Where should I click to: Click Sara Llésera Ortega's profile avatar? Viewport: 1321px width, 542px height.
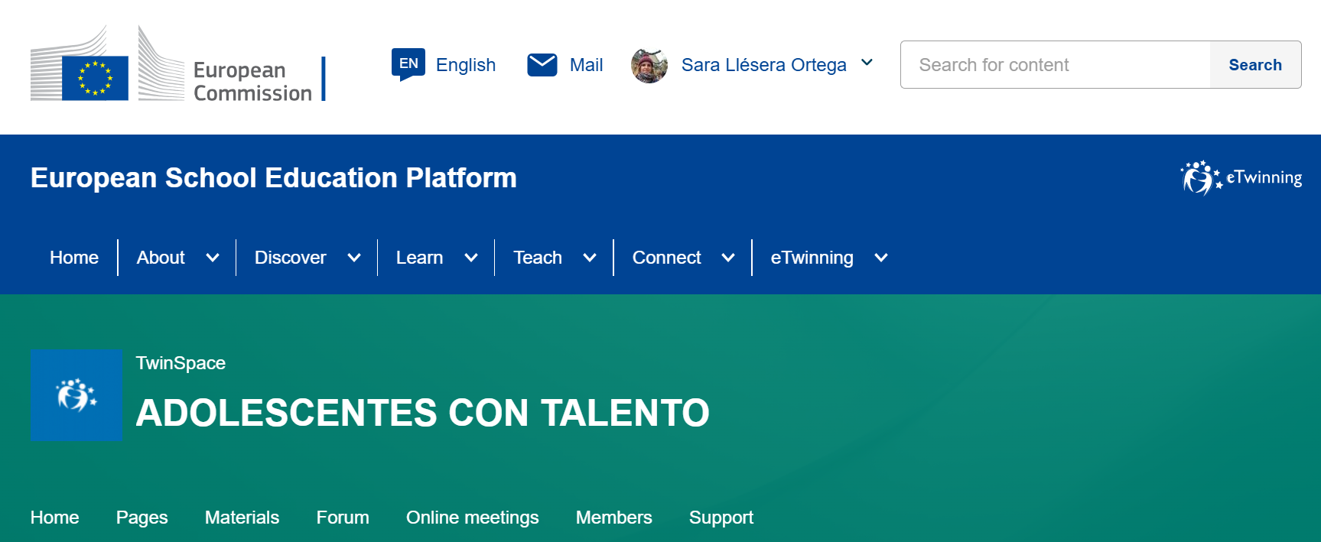click(x=649, y=65)
